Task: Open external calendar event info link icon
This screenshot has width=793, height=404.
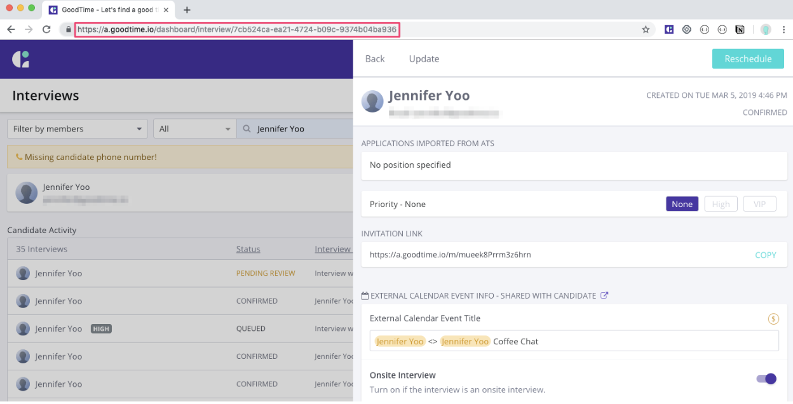Action: pyautogui.click(x=604, y=295)
